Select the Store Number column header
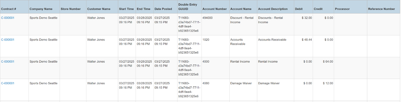401x102 pixels. click(x=71, y=9)
